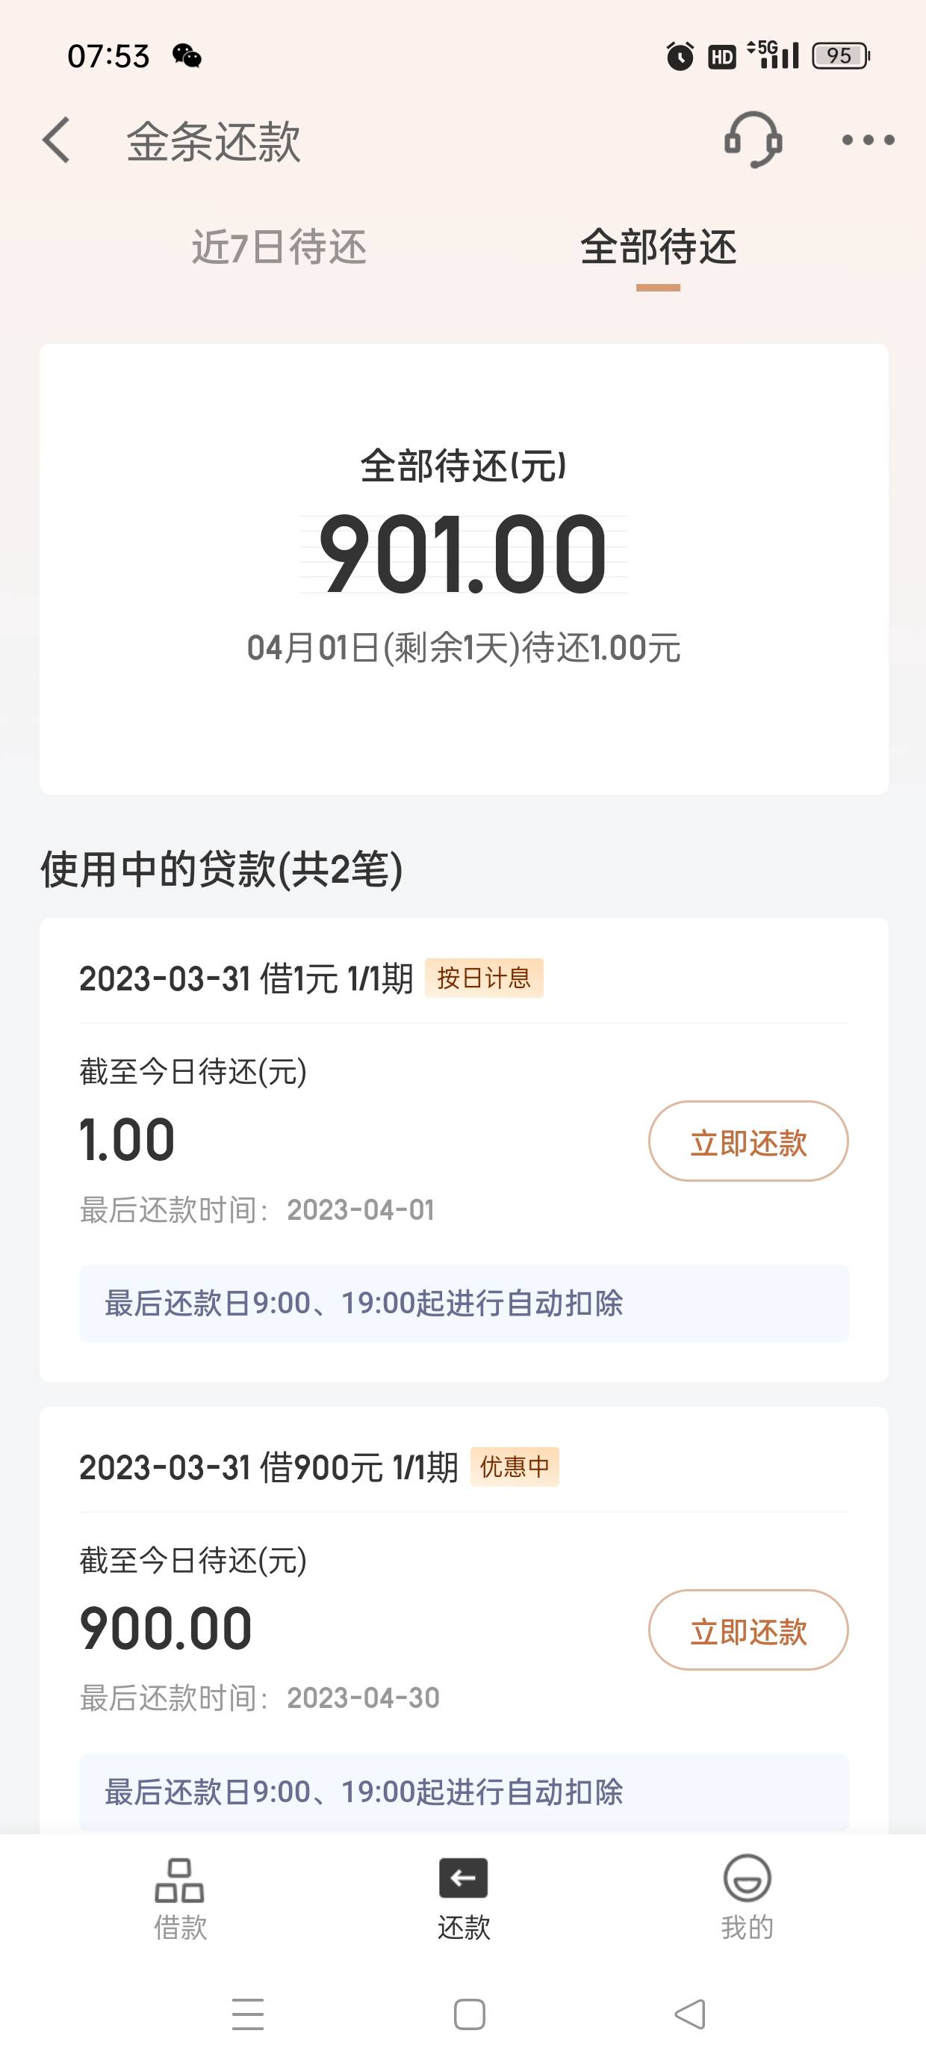Tap 立即还款 for the 900.00 loan
This screenshot has height=2072, width=926.
click(748, 1630)
